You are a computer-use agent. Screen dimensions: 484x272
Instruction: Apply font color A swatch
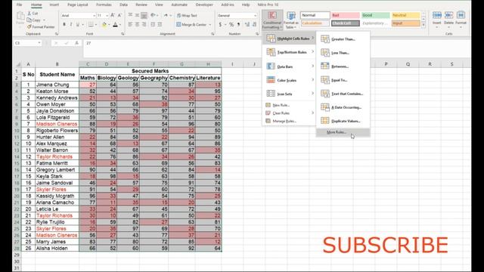point(115,25)
